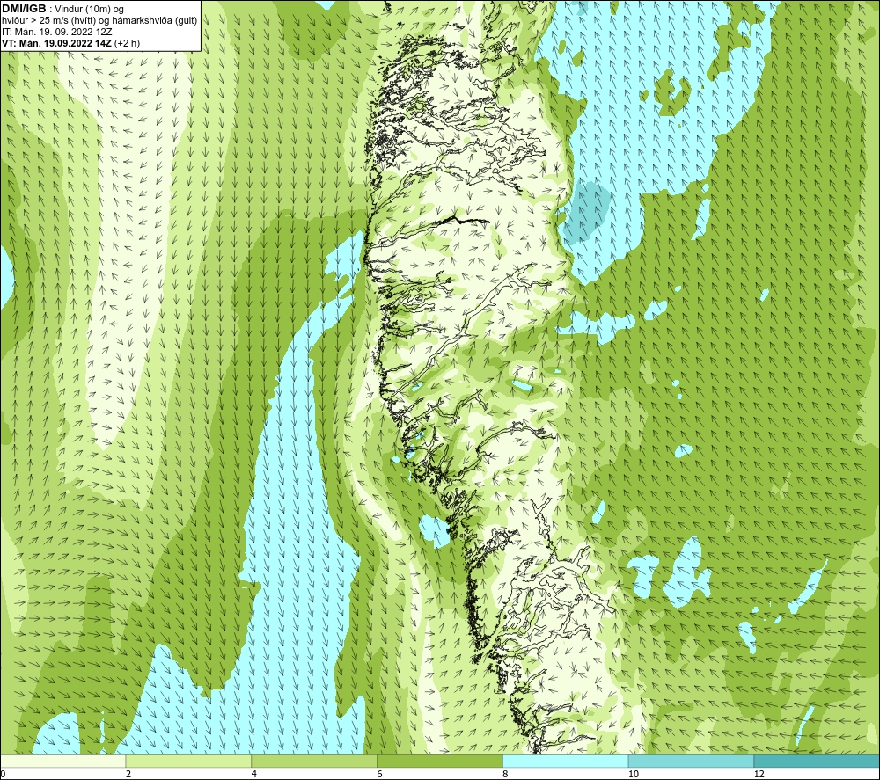Screen dimensions: 880x780
Task: Click the 'IT: Mán. 19. 09. 2022 12Z' line
Action: coord(56,32)
